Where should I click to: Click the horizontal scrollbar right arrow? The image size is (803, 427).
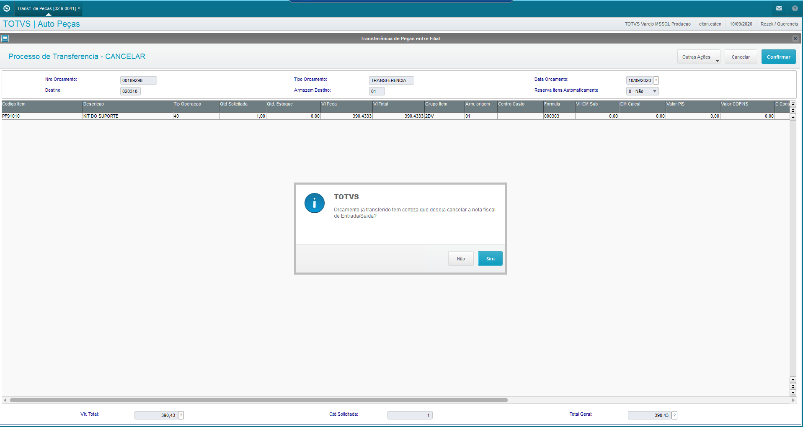coord(793,400)
